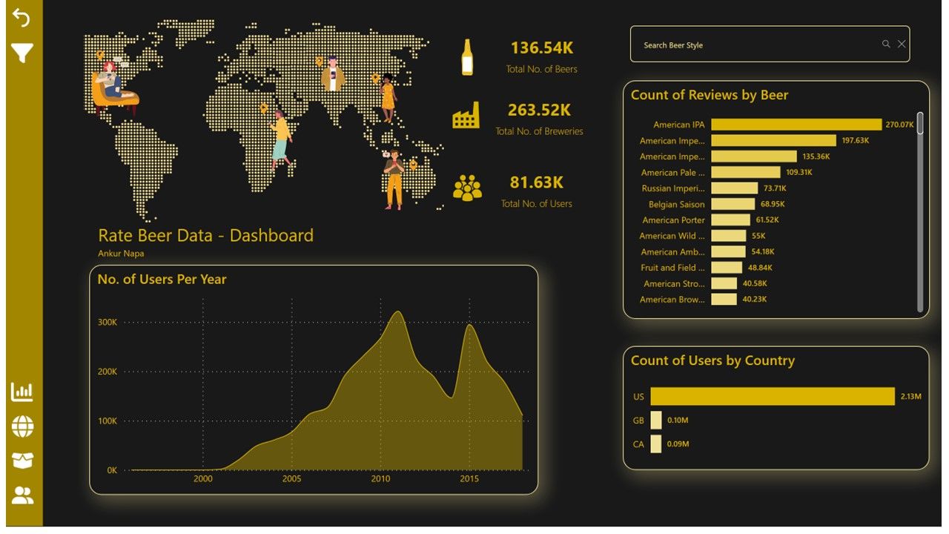Image resolution: width=949 pixels, height=534 pixels.
Task: Click the 270.07K value label
Action: click(899, 125)
